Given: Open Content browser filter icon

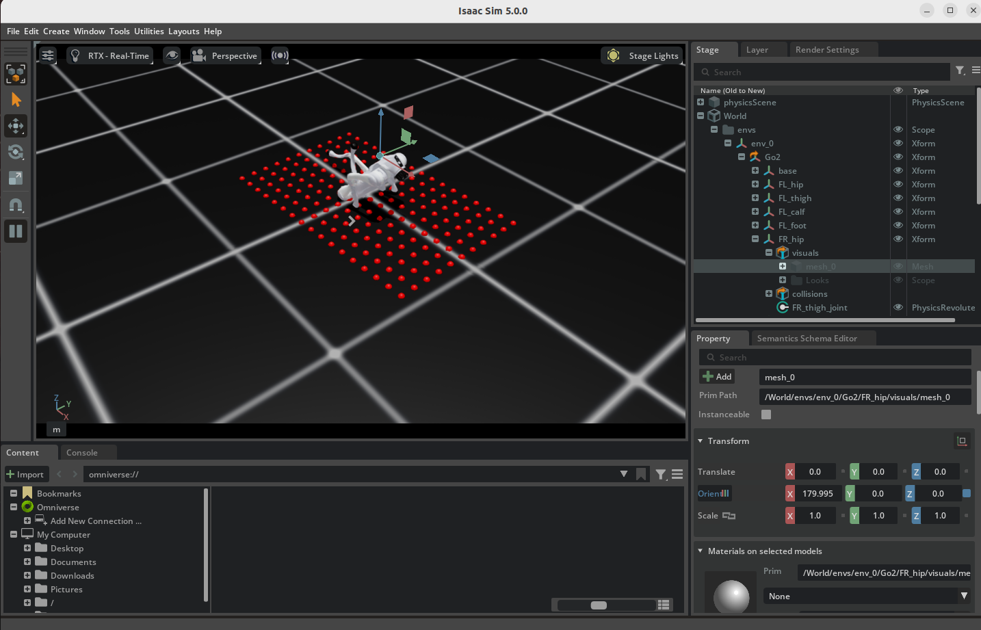Looking at the screenshot, I should coord(661,474).
